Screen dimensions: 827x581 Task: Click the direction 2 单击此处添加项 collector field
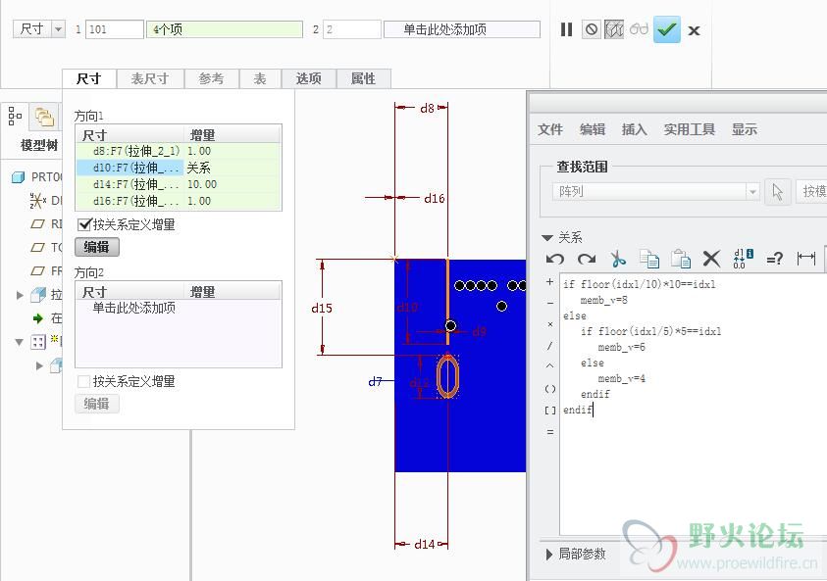click(462, 29)
